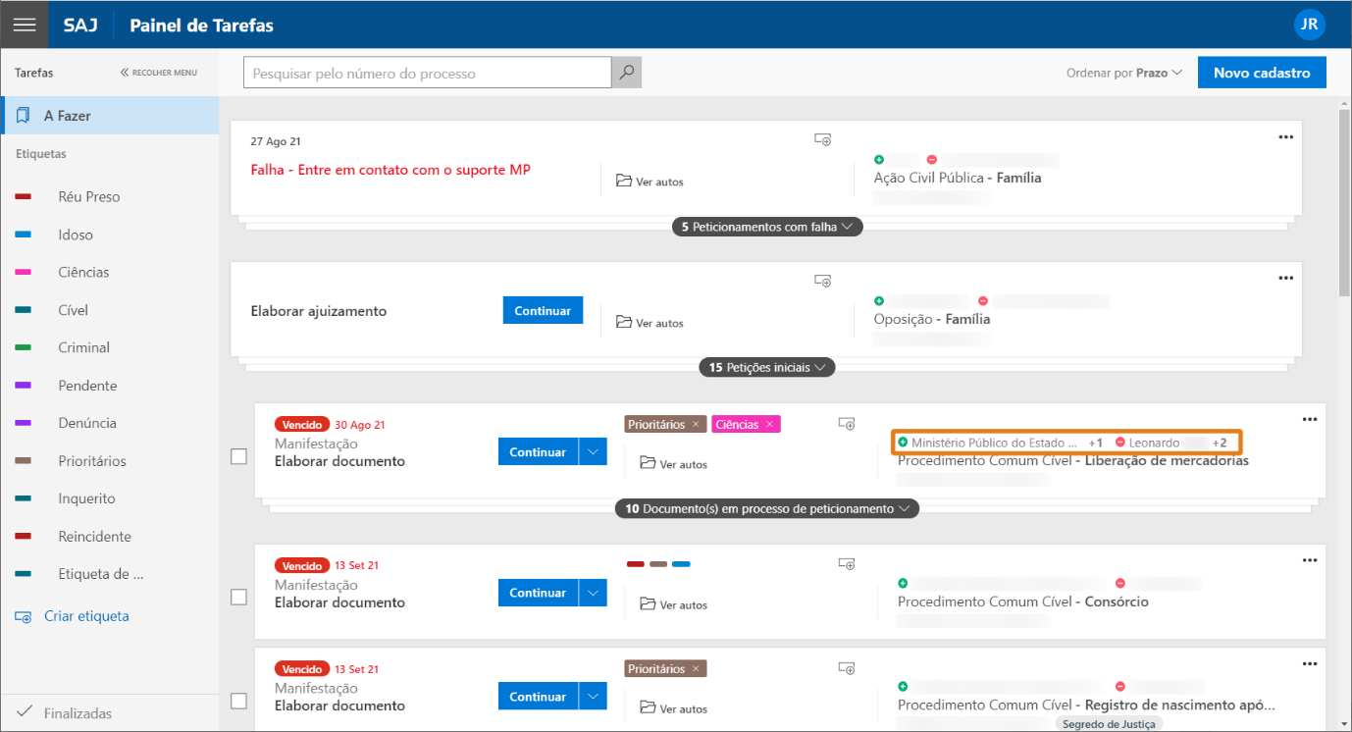
Task: Open Ordenar por Prazo dropdown
Action: (1124, 73)
